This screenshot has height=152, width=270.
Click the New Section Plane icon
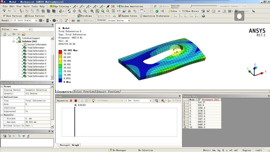pyautogui.click(x=4, y=135)
